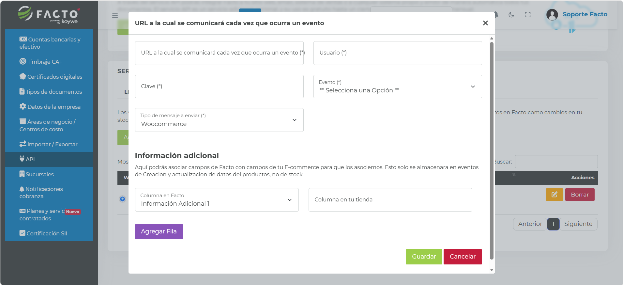The image size is (623, 285).
Task: Click the plug icon next to API
Action: (x=22, y=159)
